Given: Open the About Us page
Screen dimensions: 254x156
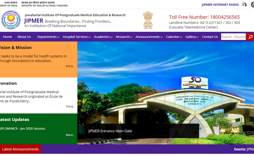Looking at the screenshot, I should click(x=24, y=37).
